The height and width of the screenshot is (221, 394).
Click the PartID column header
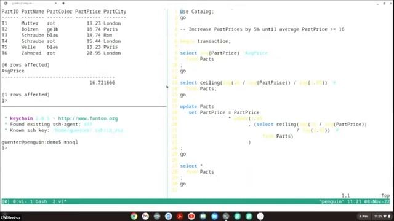tap(10, 12)
